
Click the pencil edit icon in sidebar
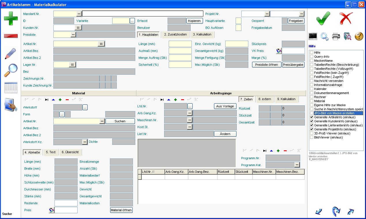[x=11, y=54]
